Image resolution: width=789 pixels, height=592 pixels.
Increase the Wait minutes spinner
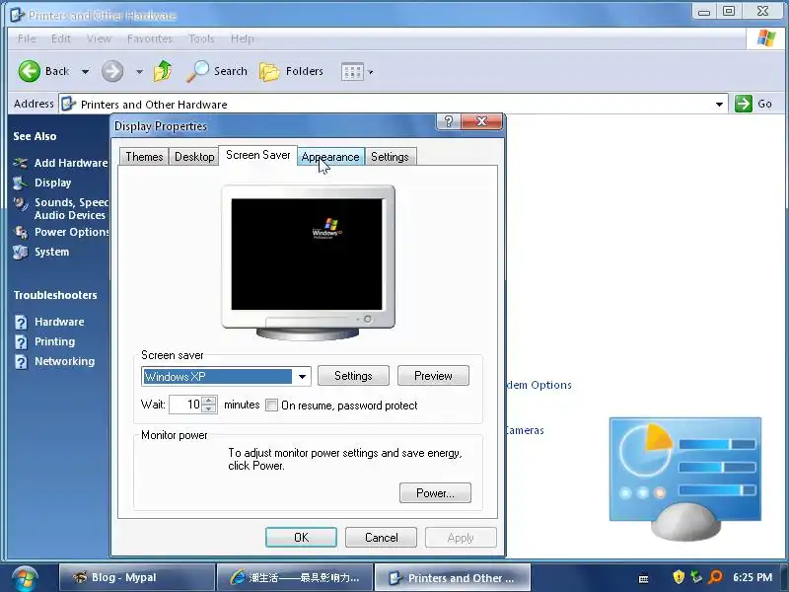tap(209, 401)
